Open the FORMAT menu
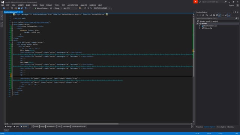Image resolution: width=240 pixels, height=135 pixels. point(49,5)
